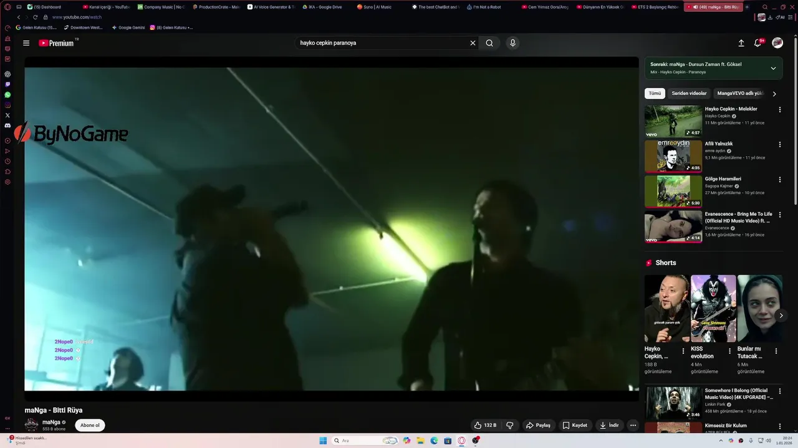798x448 pixels.
Task: Start voice search with microphone
Action: pos(512,43)
